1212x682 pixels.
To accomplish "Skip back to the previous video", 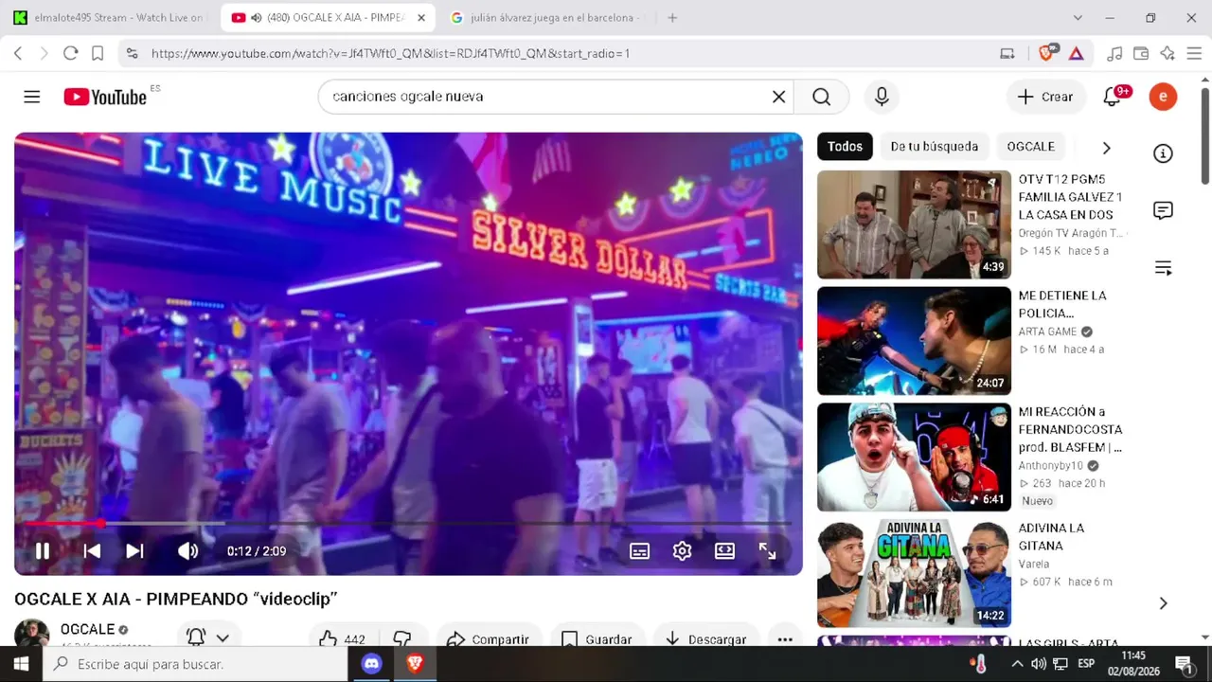I will coord(92,550).
